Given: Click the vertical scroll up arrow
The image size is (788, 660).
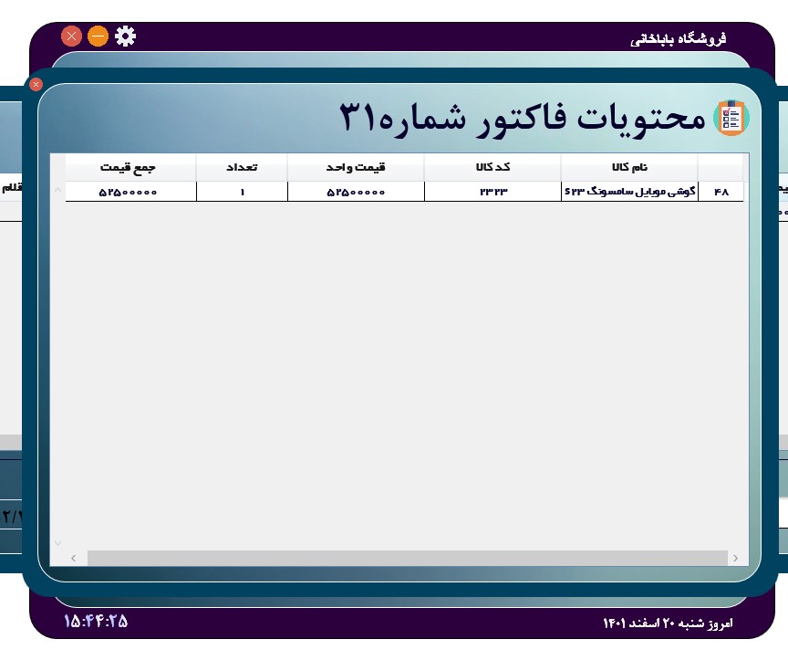Looking at the screenshot, I should [57, 191].
